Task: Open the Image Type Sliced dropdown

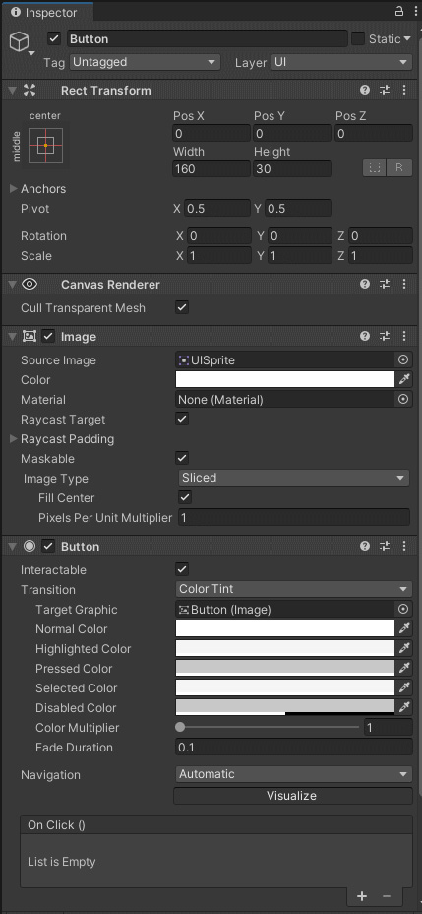Action: 294,478
